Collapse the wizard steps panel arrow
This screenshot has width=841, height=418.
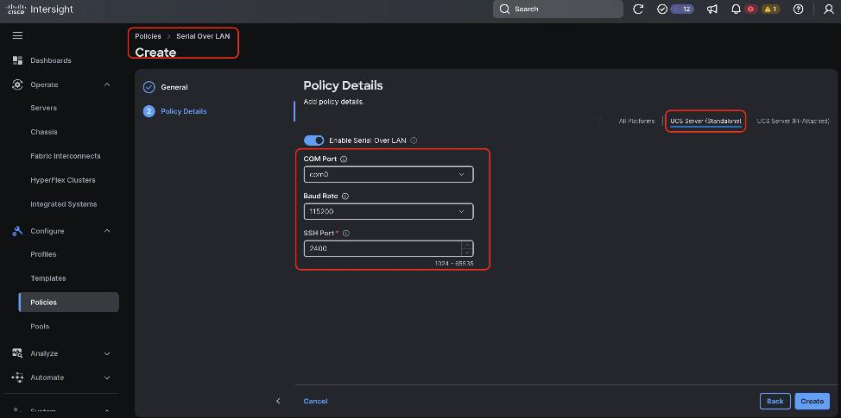(x=278, y=401)
